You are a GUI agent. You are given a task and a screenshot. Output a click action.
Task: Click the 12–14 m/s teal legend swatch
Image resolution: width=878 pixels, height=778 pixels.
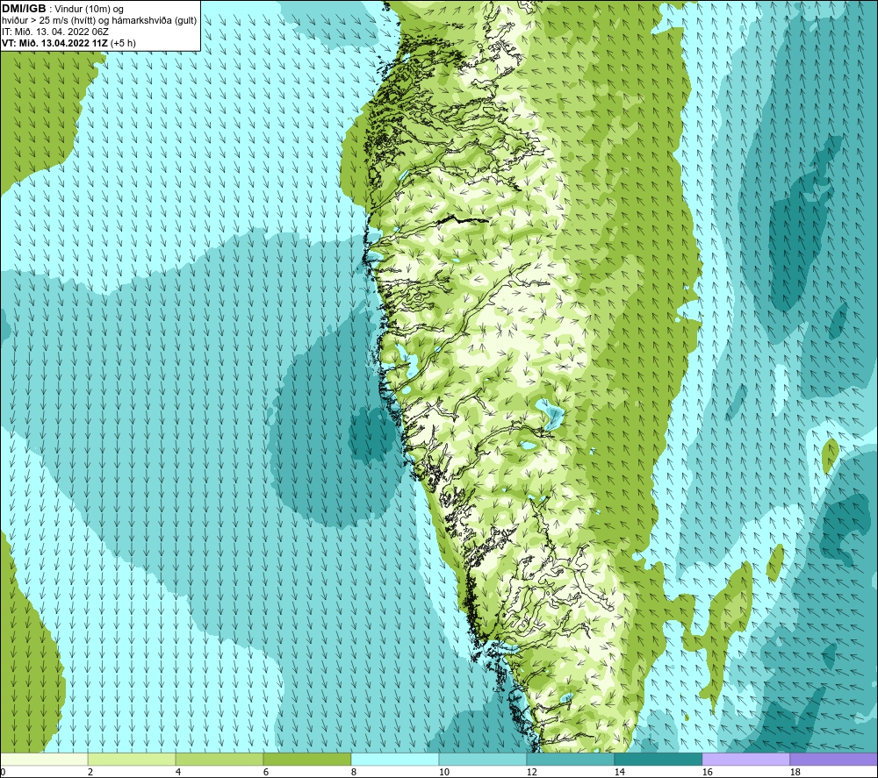pos(570,759)
